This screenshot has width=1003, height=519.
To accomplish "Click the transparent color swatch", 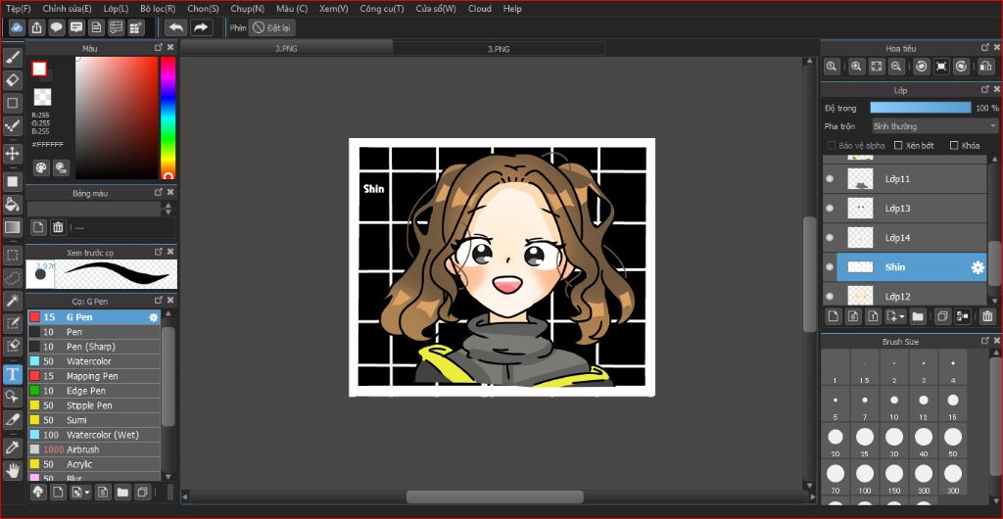I will tap(42, 97).
